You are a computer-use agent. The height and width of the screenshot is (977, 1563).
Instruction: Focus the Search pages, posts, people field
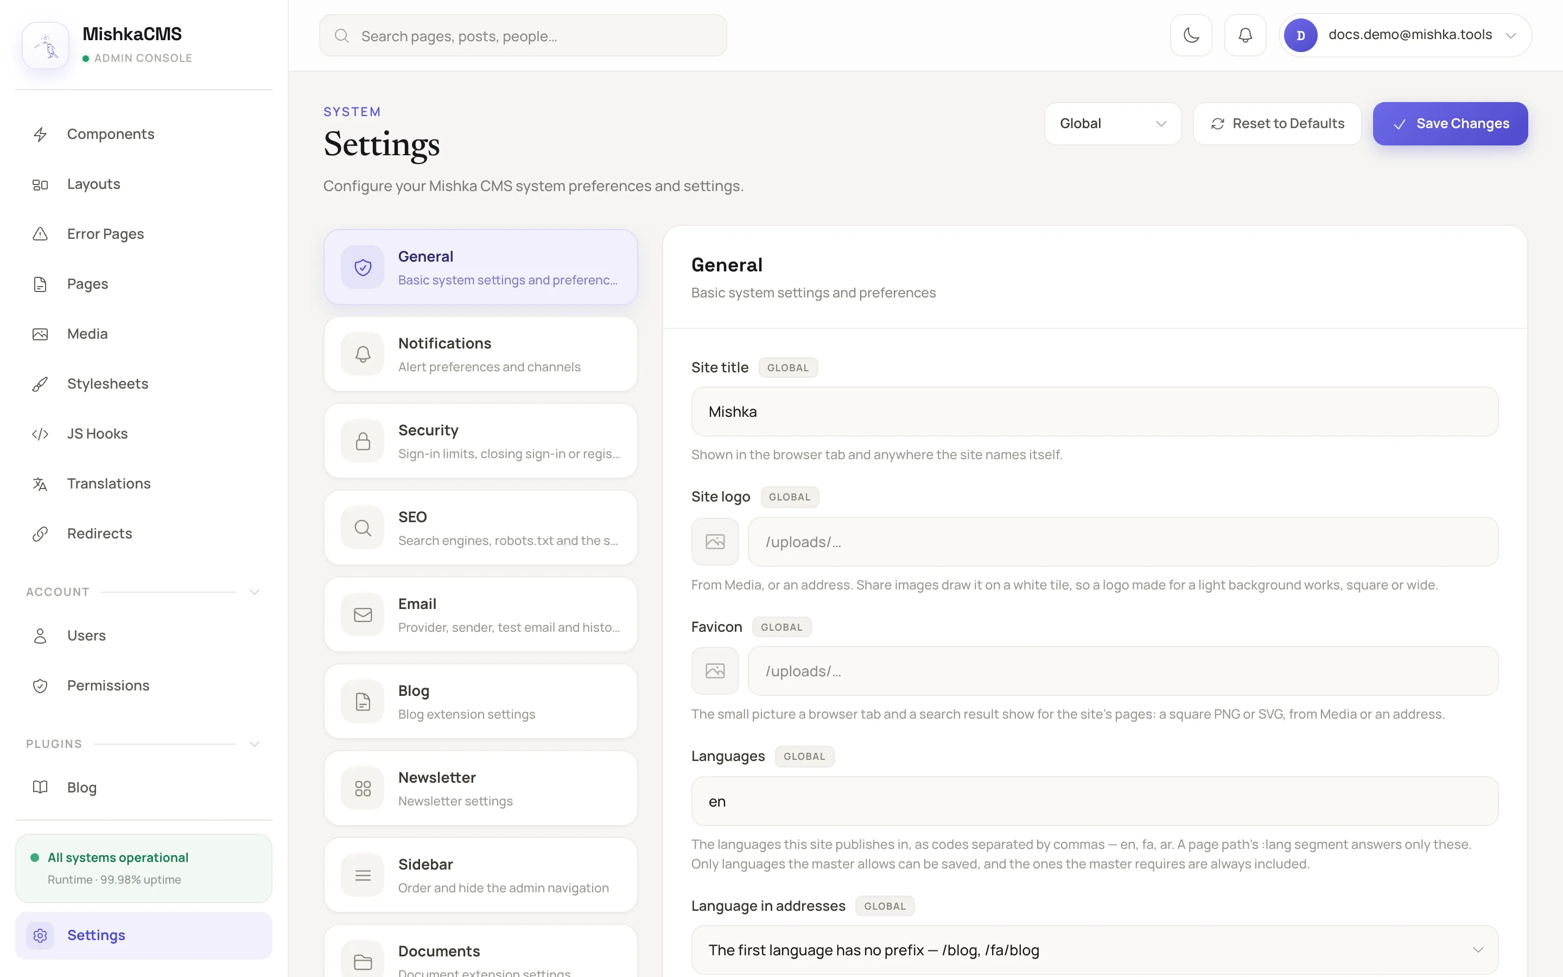(523, 35)
